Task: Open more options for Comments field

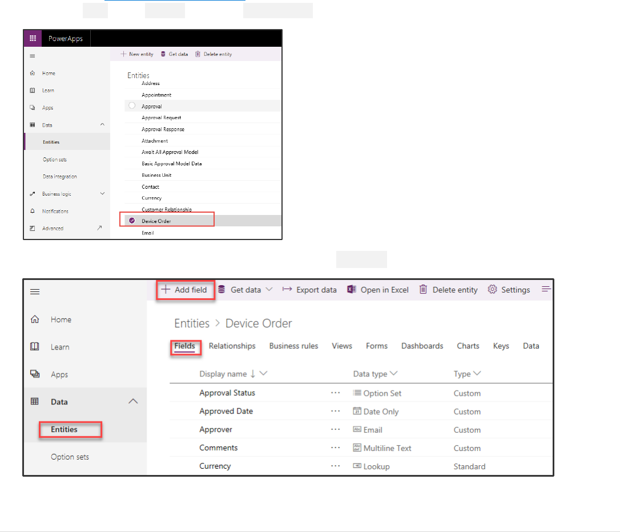Action: coord(335,448)
